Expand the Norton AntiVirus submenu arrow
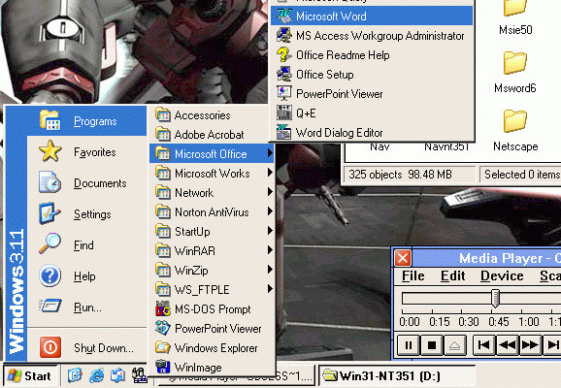 [270, 211]
